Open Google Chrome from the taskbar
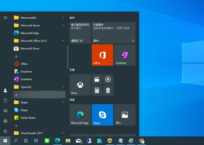 [x=142, y=141]
